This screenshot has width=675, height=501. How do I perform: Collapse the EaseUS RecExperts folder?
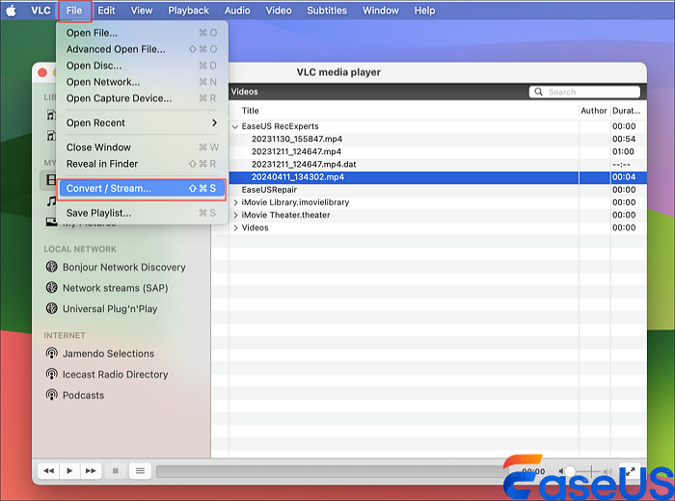[x=235, y=126]
